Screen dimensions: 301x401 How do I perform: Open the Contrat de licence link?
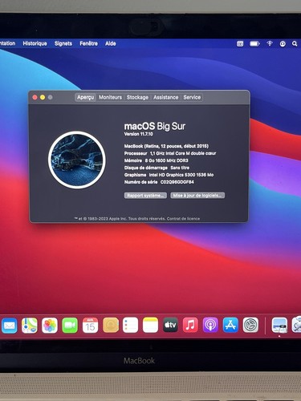tap(183, 219)
